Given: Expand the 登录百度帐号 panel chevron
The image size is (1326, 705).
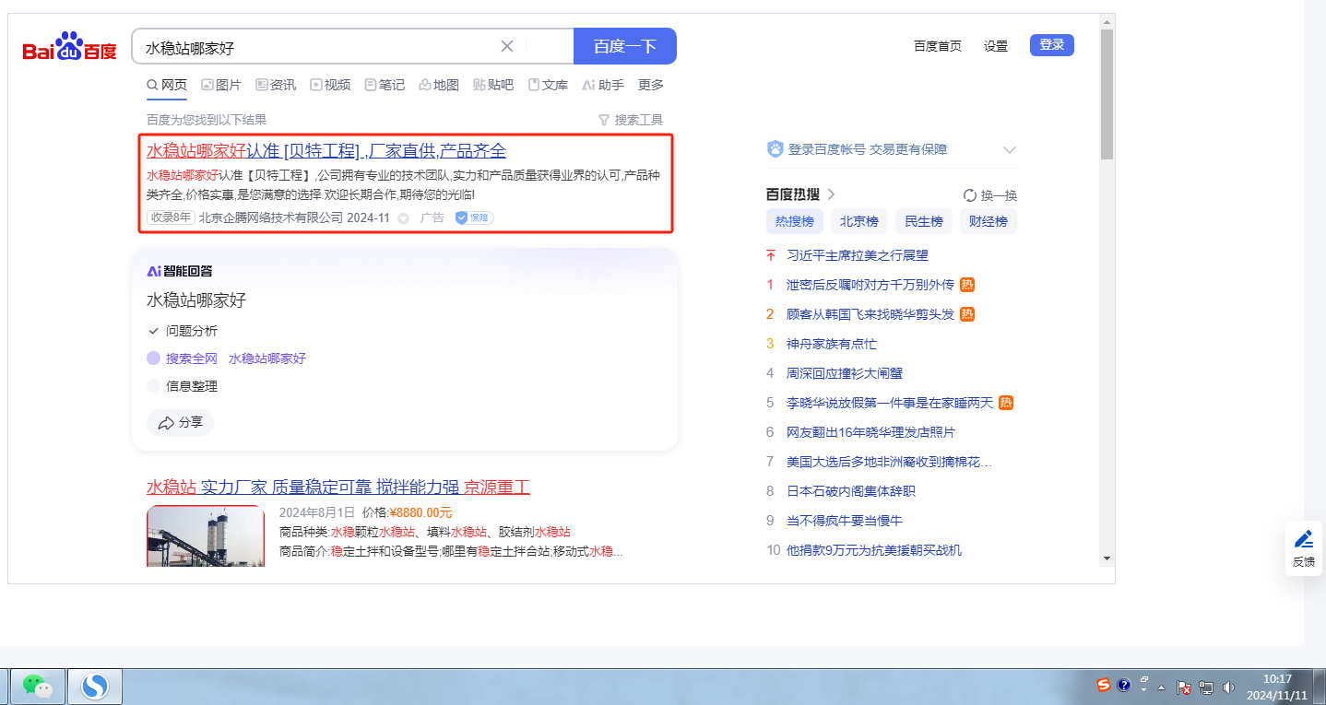Looking at the screenshot, I should (1009, 150).
